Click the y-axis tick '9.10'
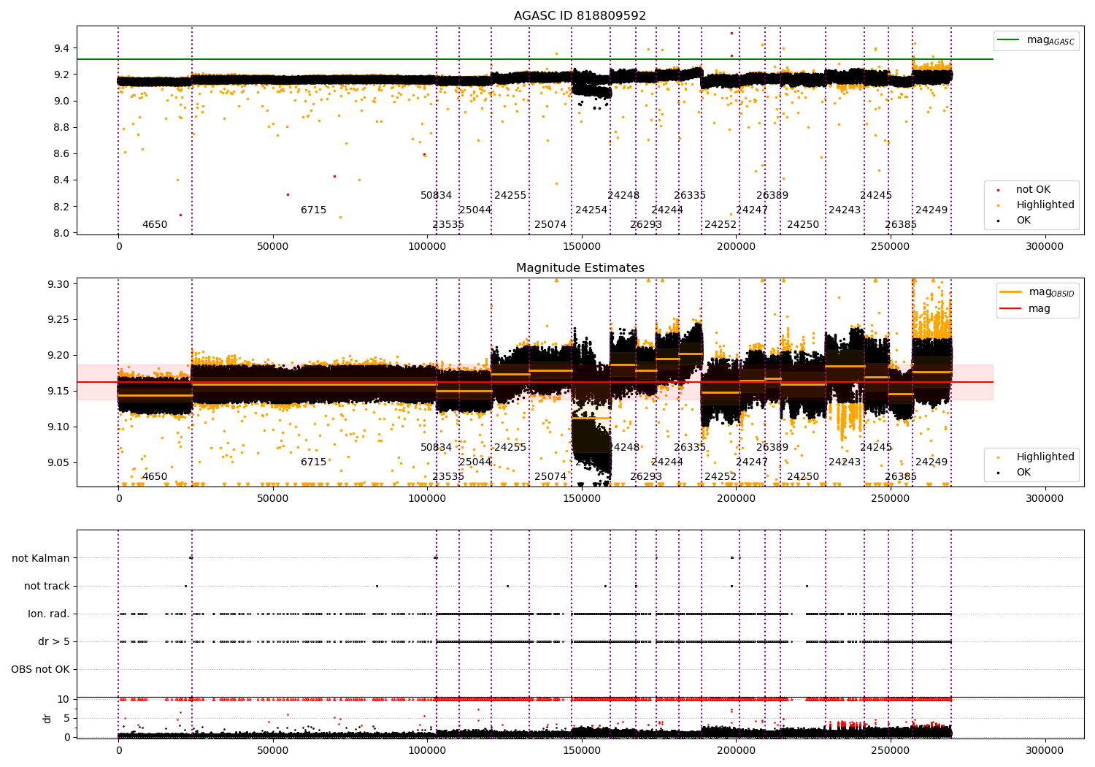The width and height of the screenshot is (1095, 767). coord(58,427)
